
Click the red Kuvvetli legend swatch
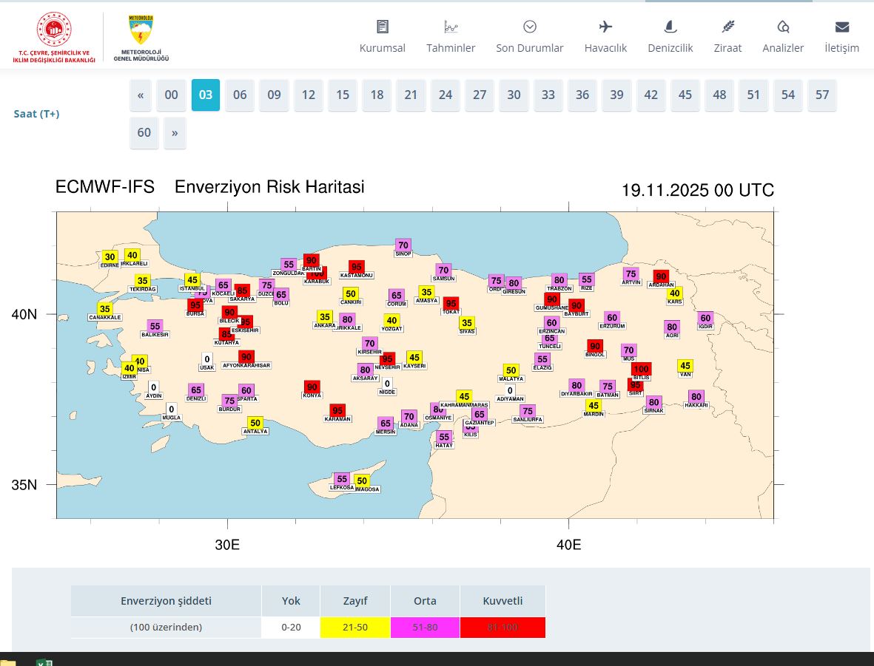[x=502, y=627]
